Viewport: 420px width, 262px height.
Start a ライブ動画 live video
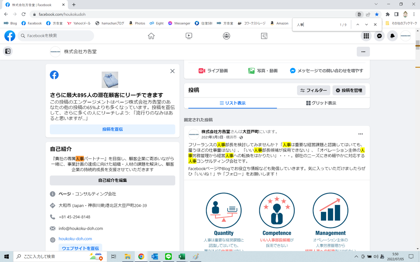pos(213,71)
